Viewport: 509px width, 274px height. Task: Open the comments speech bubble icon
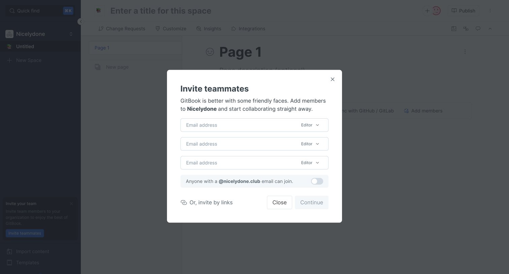[x=478, y=29]
